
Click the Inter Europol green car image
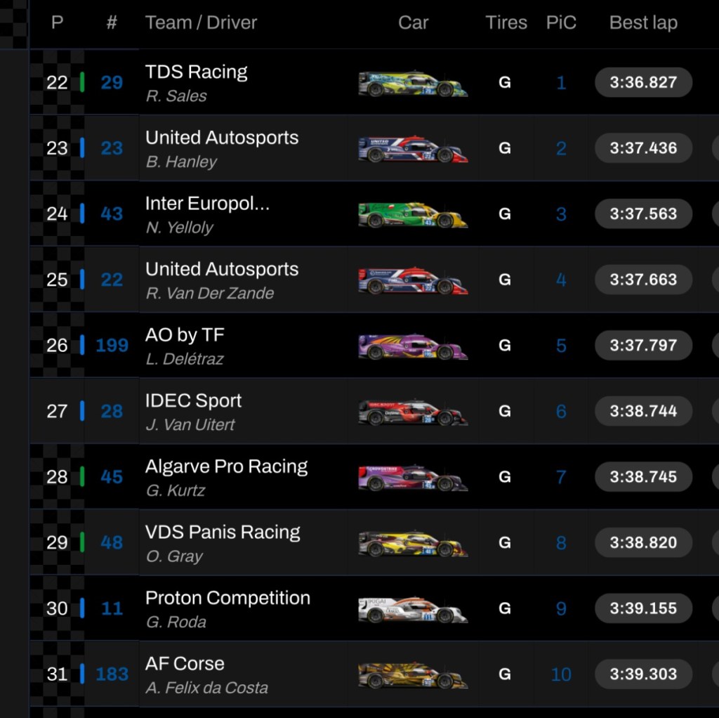click(x=413, y=215)
